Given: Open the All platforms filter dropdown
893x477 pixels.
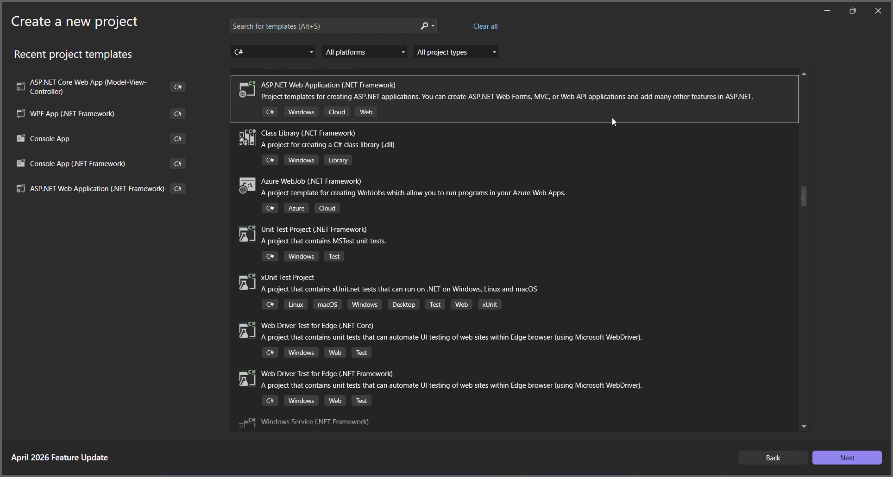Looking at the screenshot, I should coord(365,52).
